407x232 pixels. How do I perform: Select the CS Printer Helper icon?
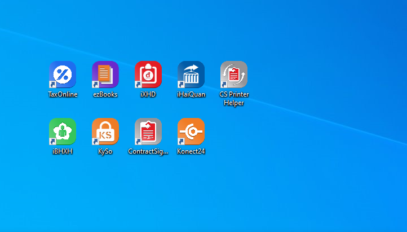pos(234,75)
